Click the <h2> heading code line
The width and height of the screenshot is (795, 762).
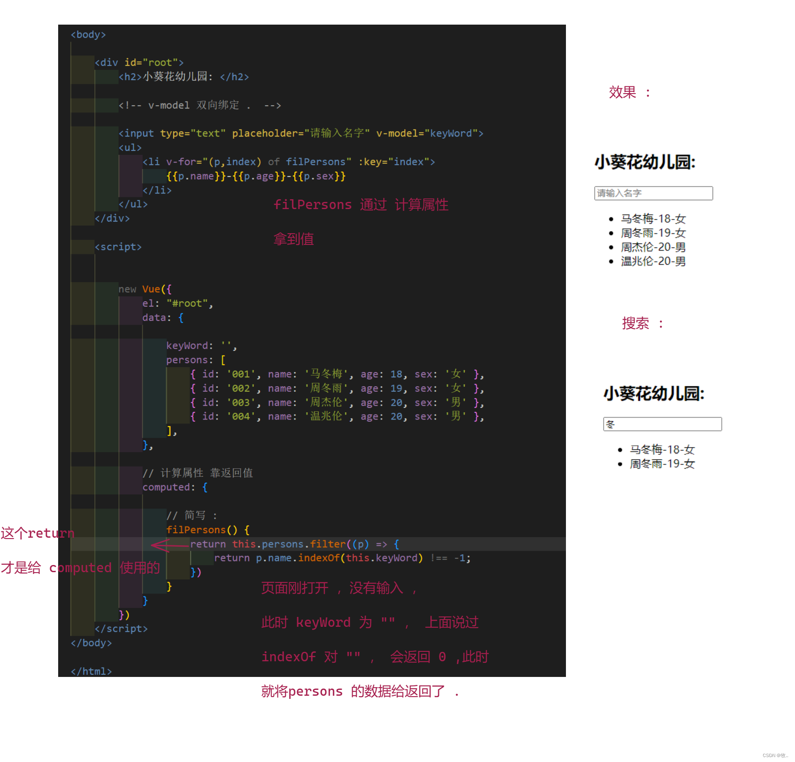pyautogui.click(x=183, y=77)
